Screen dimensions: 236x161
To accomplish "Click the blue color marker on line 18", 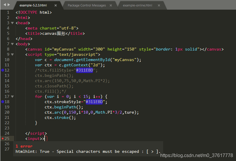I will pos(3,102).
